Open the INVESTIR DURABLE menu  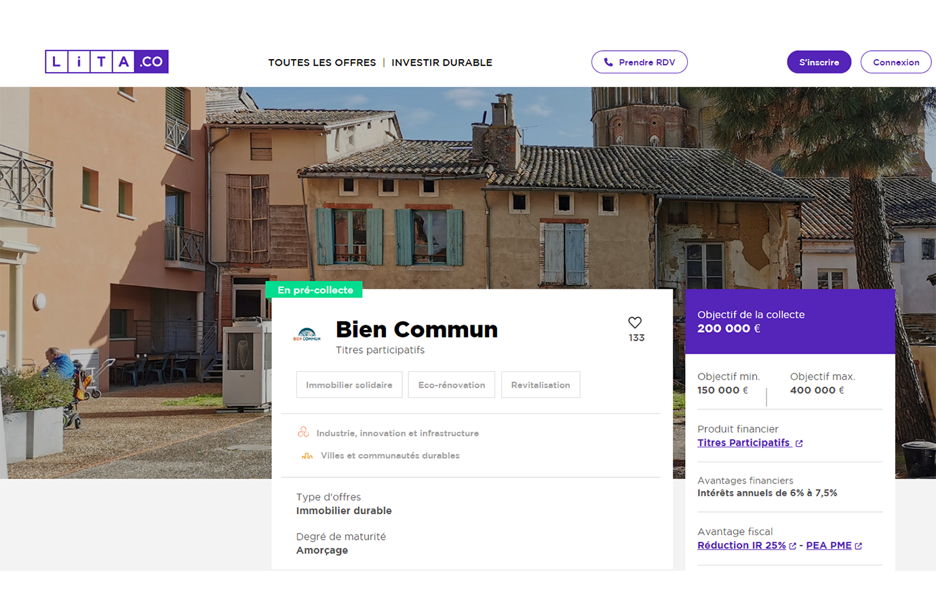[442, 62]
